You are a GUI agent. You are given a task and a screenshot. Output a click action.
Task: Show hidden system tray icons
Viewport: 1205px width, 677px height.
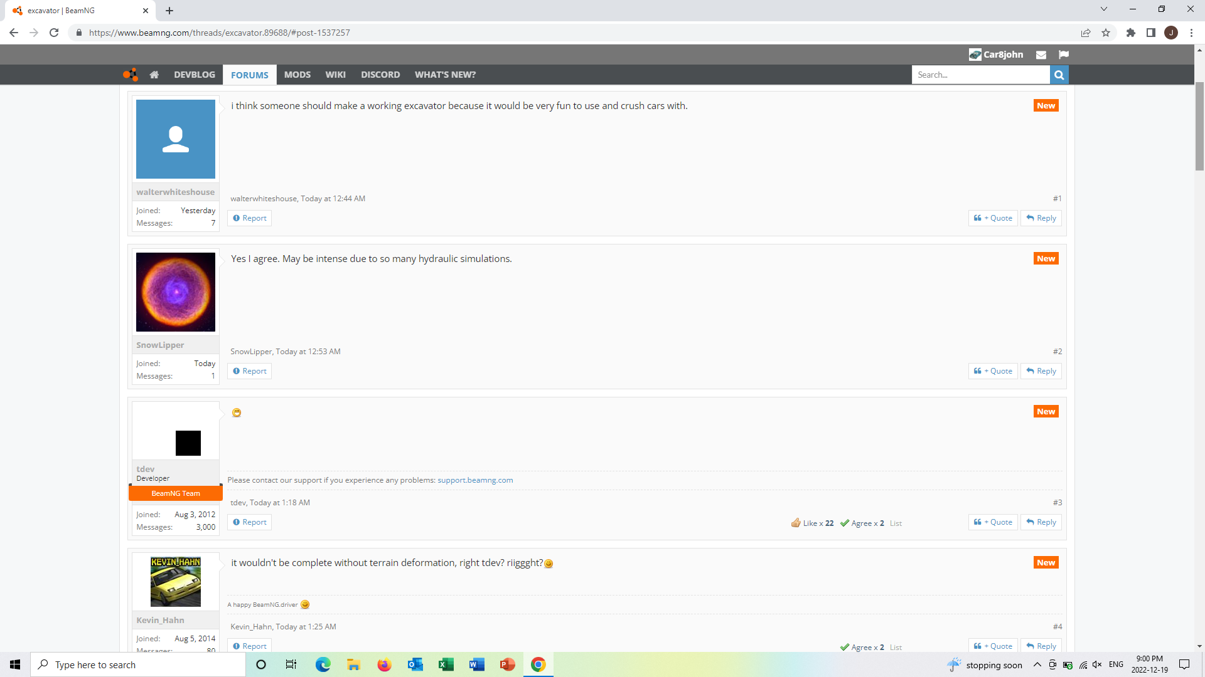(x=1037, y=664)
